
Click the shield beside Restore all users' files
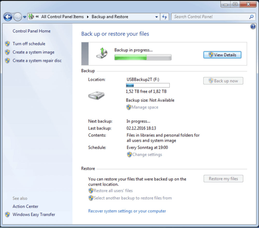(91, 191)
